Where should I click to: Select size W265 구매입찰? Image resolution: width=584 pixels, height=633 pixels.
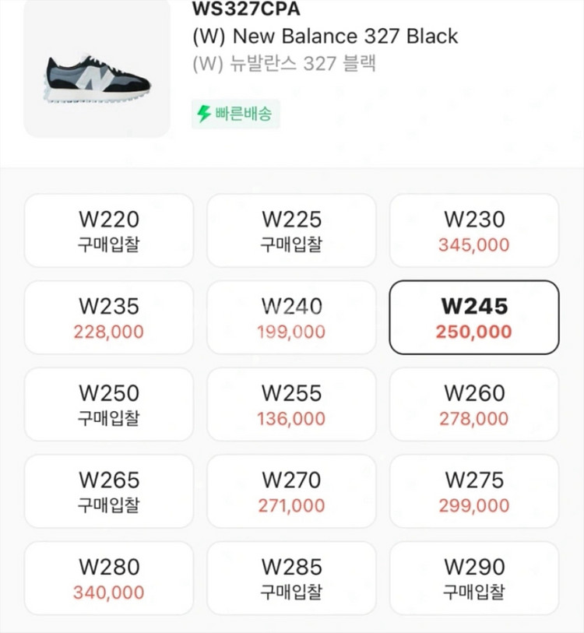point(109,491)
